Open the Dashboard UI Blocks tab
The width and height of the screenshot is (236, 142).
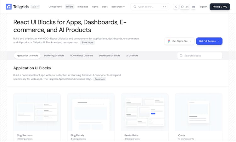[110, 56]
